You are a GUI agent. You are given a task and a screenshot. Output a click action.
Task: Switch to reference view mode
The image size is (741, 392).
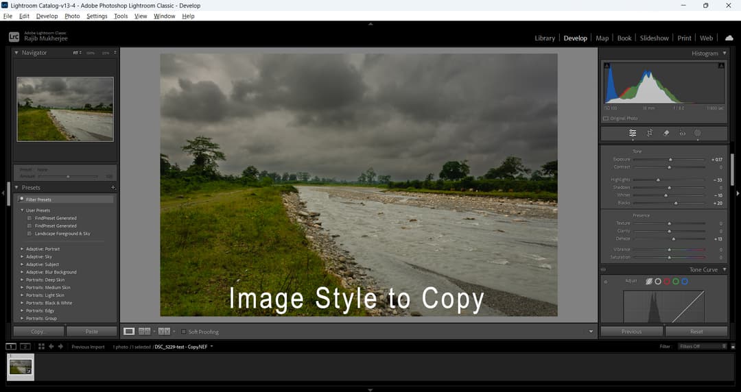coord(145,332)
